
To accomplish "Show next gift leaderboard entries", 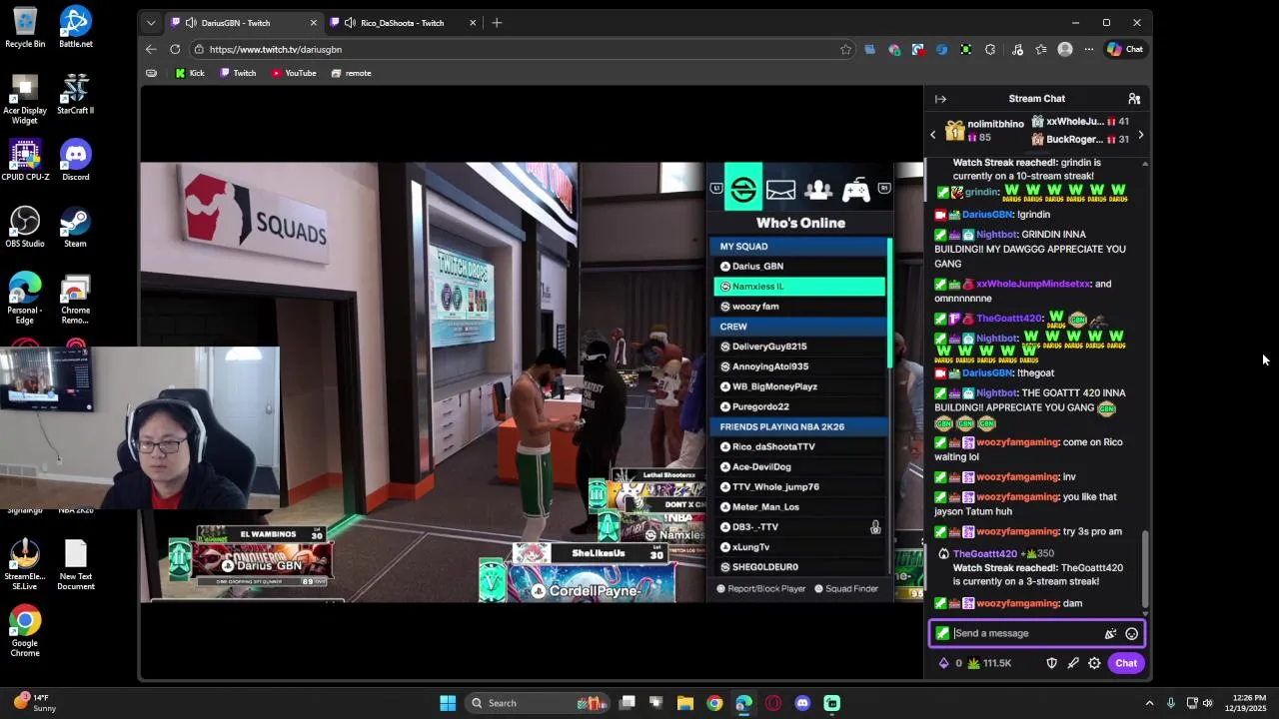I will pos(1140,135).
